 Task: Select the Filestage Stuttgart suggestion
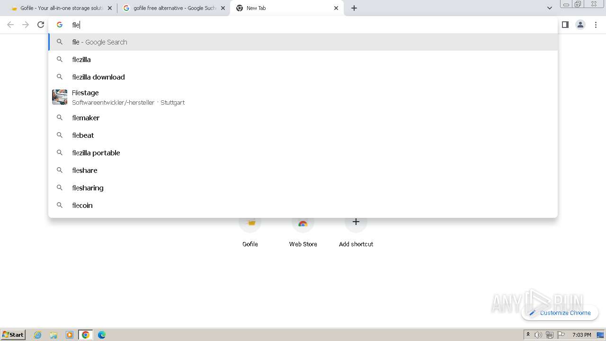coord(303,97)
